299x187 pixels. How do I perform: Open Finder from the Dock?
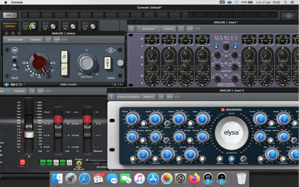(57, 178)
